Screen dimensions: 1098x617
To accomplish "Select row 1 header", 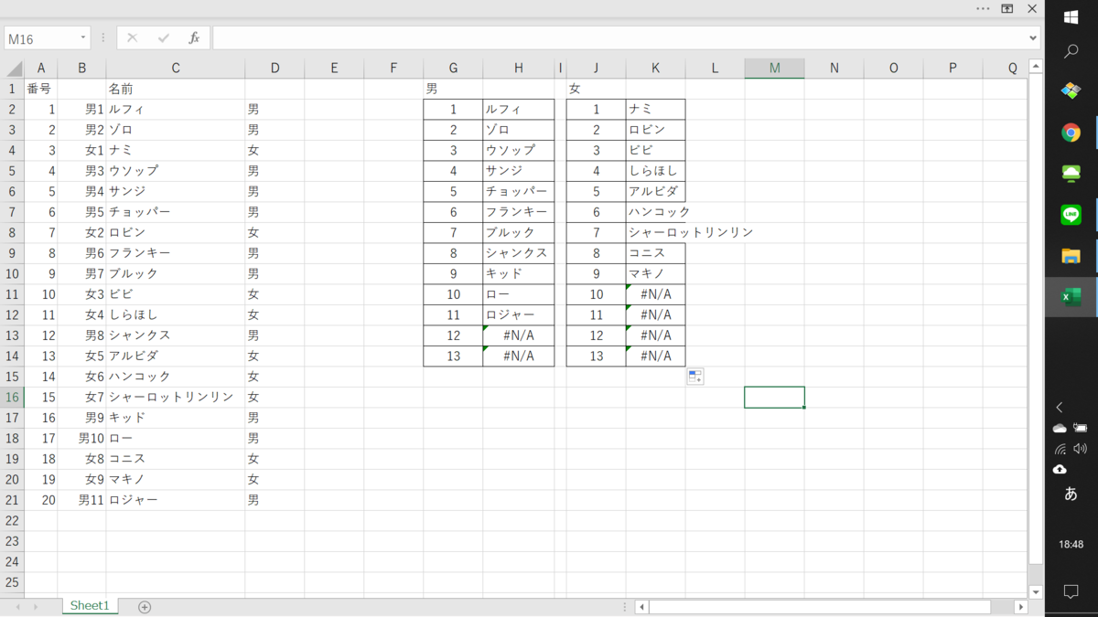I will [x=13, y=89].
